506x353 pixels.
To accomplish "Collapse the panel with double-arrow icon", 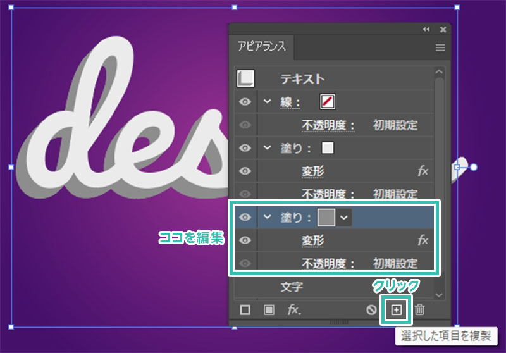I will point(426,29).
